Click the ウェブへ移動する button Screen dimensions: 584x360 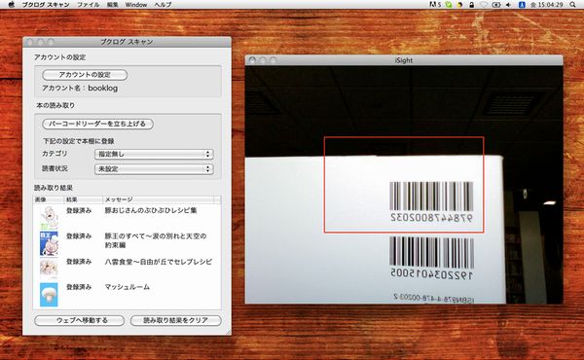pos(80,320)
